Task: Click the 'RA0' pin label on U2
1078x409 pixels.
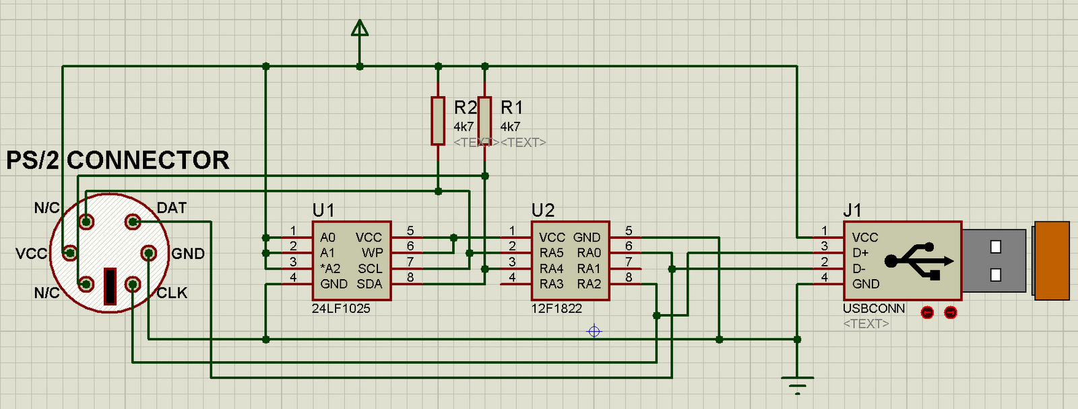Action: tap(589, 253)
